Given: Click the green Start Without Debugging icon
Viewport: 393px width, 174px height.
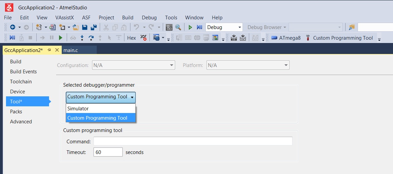Looking at the screenshot, I should tap(190, 27).
